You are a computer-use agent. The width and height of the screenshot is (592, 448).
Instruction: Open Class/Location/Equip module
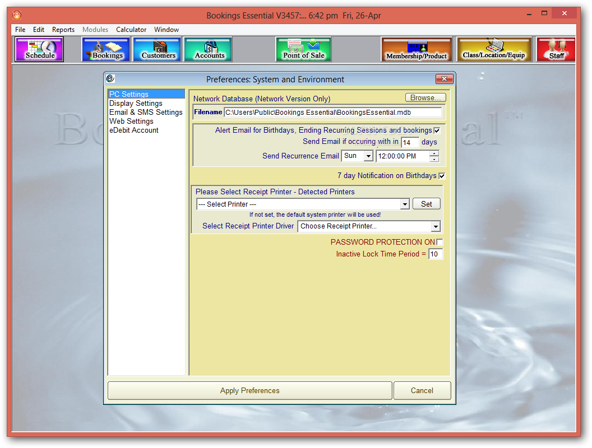coord(494,49)
